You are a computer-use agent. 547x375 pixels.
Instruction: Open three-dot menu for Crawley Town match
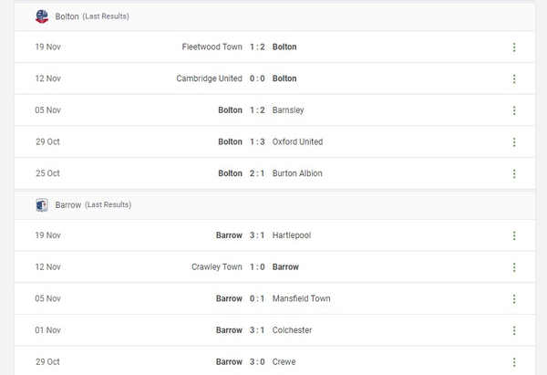click(514, 268)
